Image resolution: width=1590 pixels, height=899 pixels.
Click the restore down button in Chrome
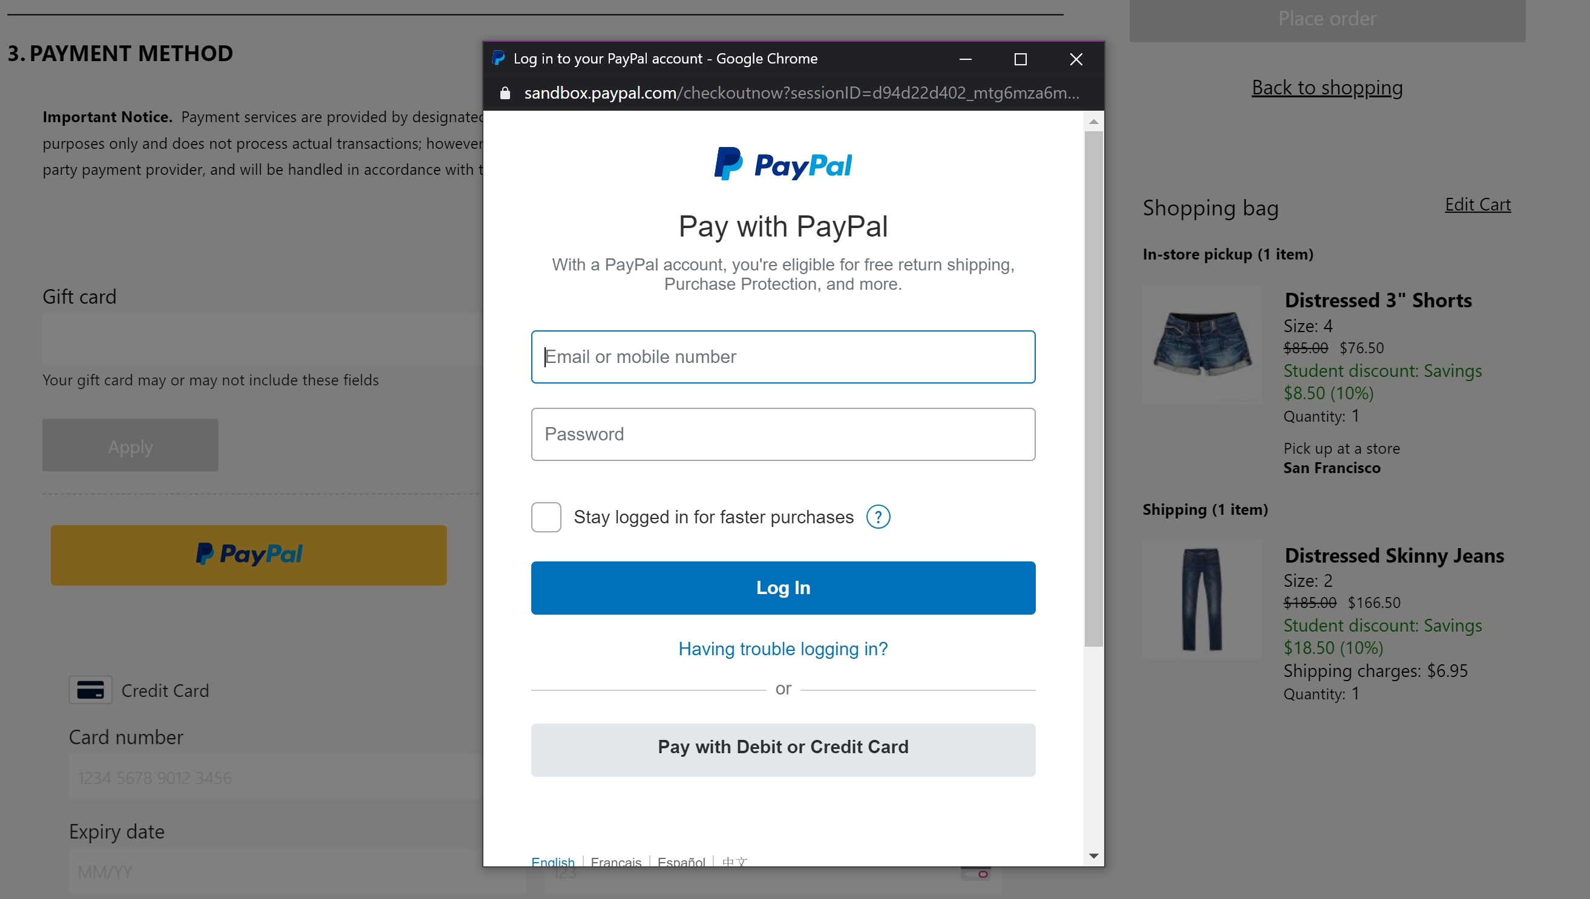1020,59
